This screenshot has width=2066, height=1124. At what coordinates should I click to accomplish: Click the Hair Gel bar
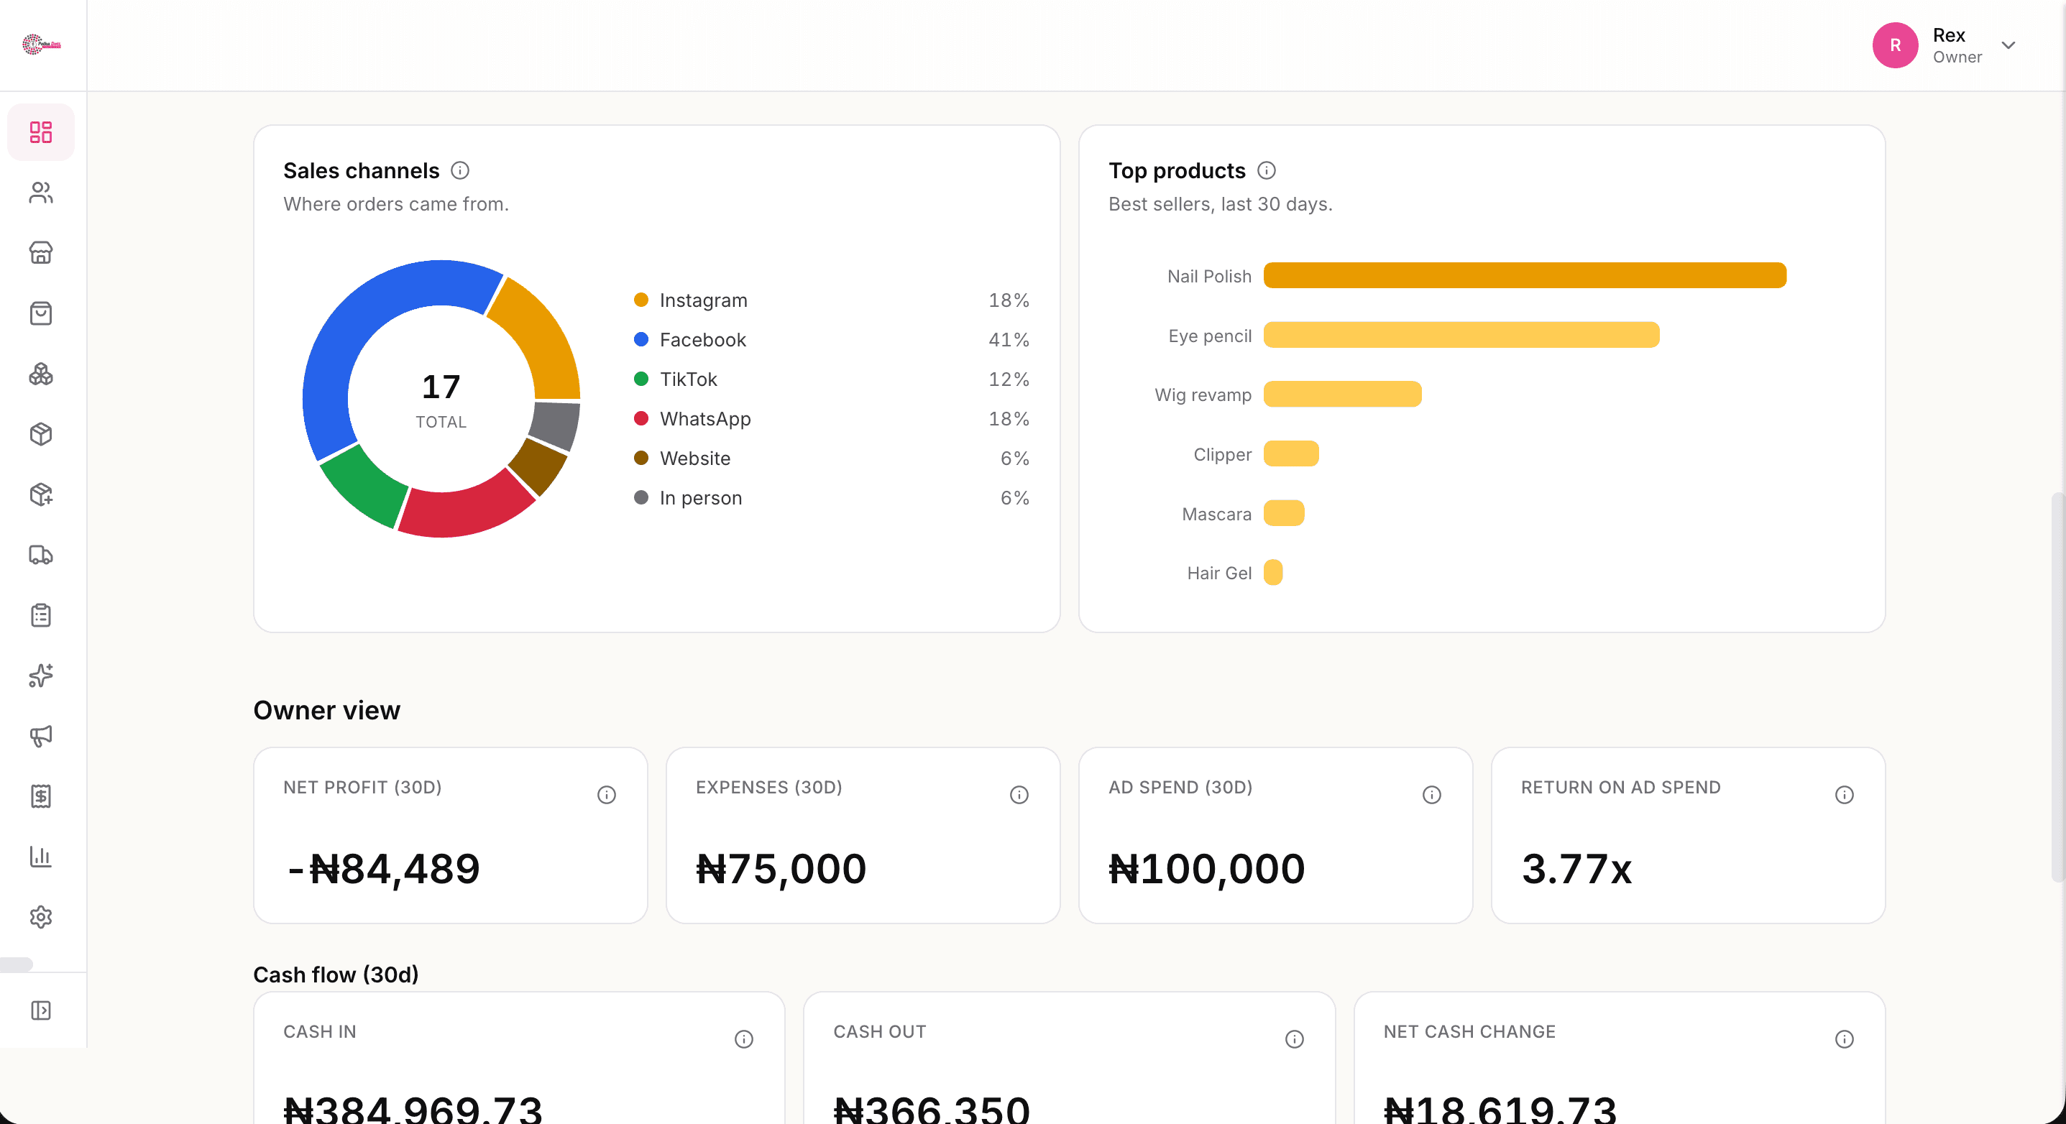point(1274,573)
